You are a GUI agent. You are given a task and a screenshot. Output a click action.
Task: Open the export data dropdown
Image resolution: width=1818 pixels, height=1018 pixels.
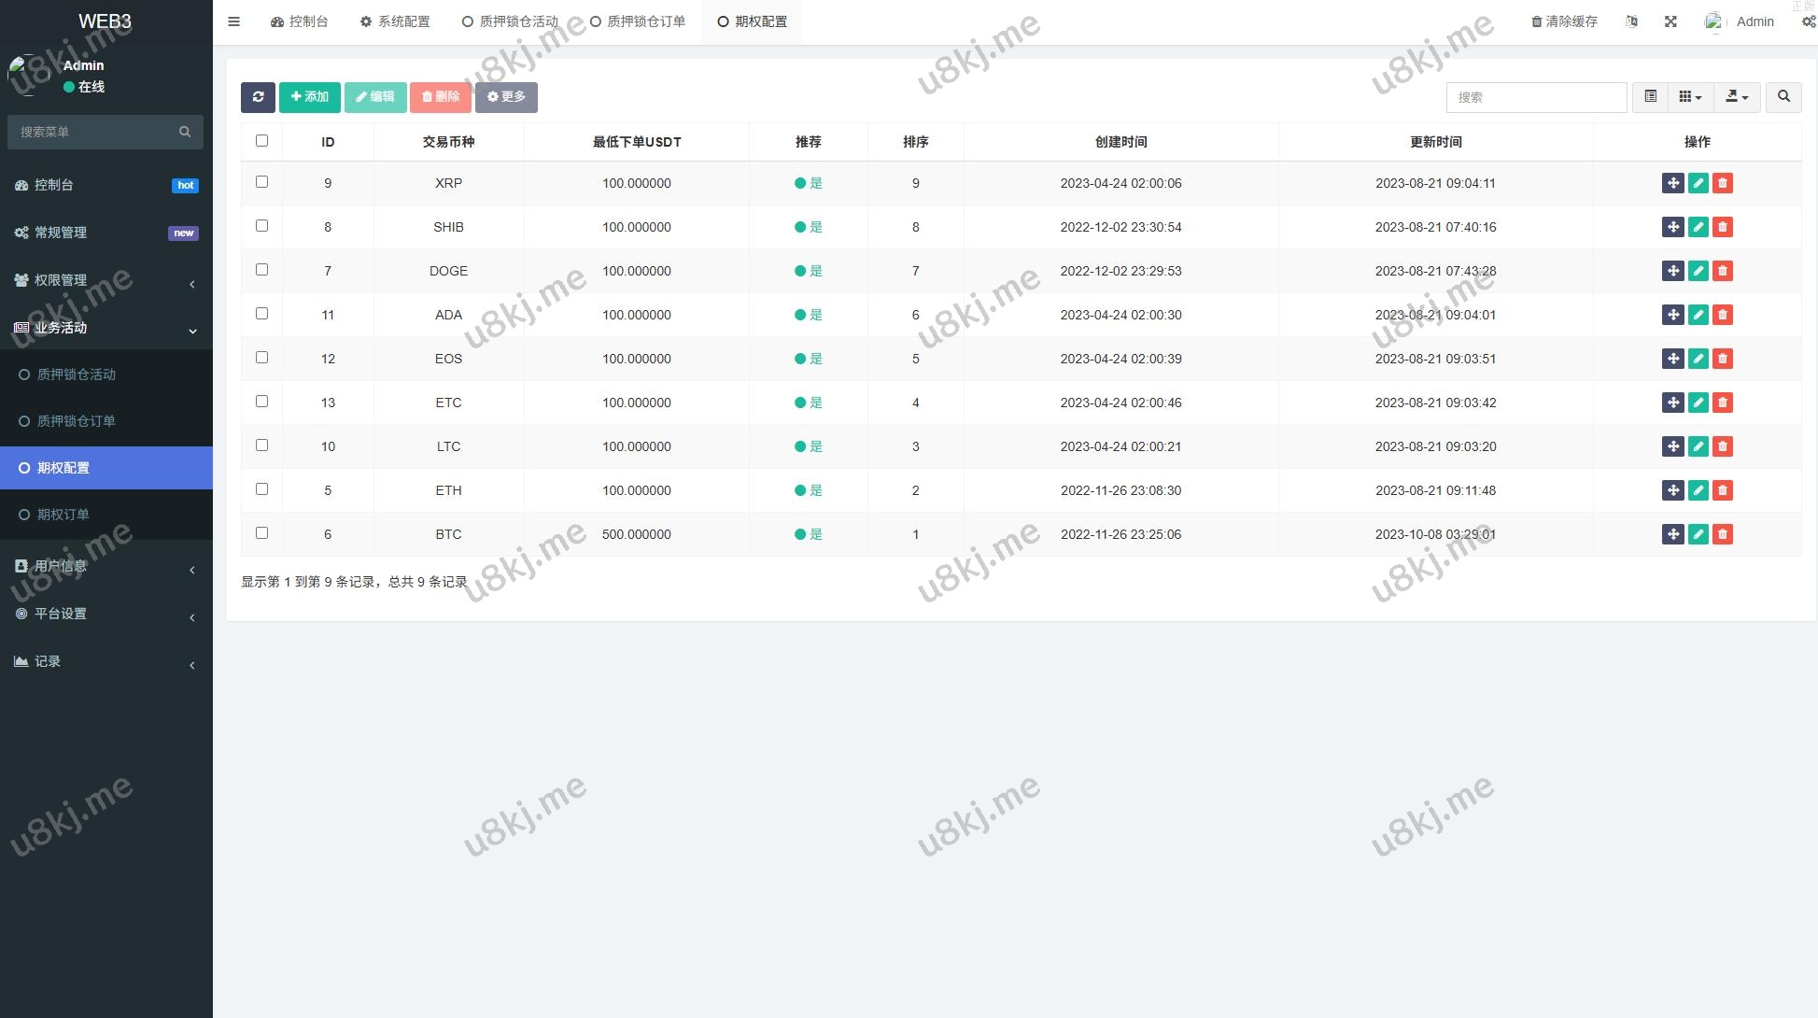tap(1737, 97)
